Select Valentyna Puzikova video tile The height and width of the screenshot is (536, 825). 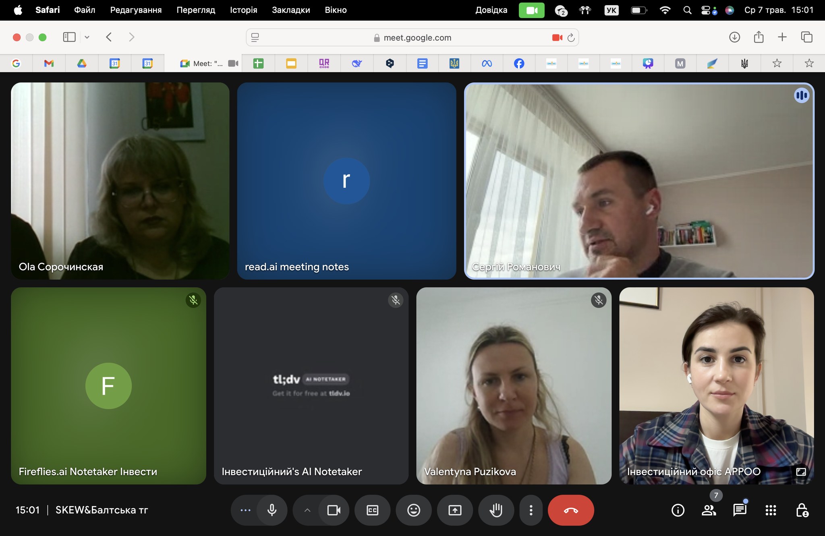coord(514,385)
